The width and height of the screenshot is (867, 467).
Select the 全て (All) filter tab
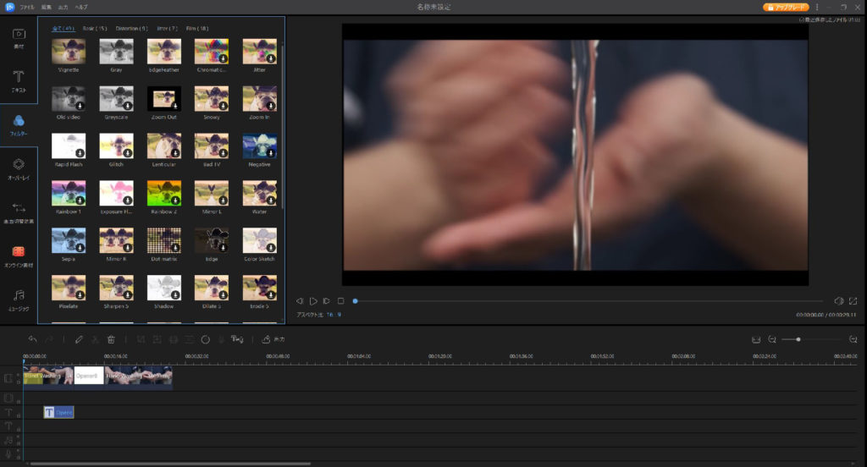pyautogui.click(x=63, y=28)
